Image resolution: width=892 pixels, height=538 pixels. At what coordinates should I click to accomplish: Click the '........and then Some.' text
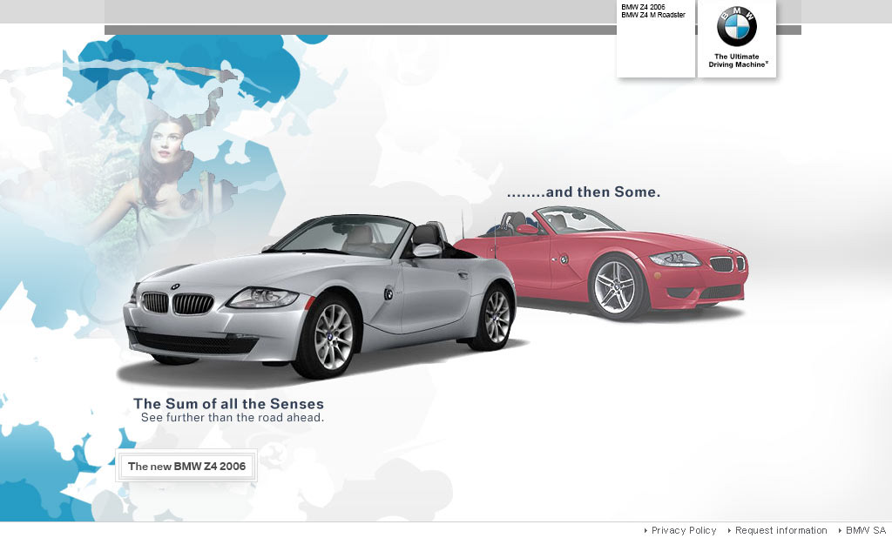(x=584, y=192)
